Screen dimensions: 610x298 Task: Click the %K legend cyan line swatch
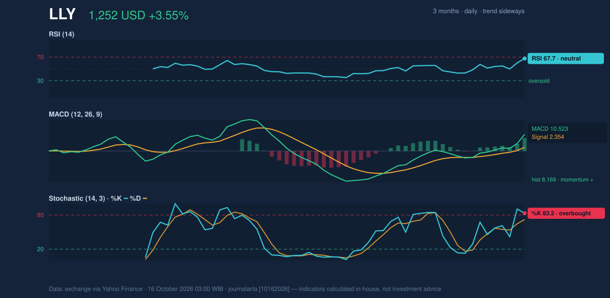point(126,198)
